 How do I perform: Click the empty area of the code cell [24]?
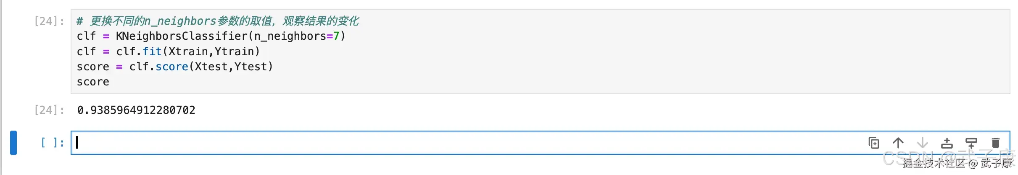630,63
